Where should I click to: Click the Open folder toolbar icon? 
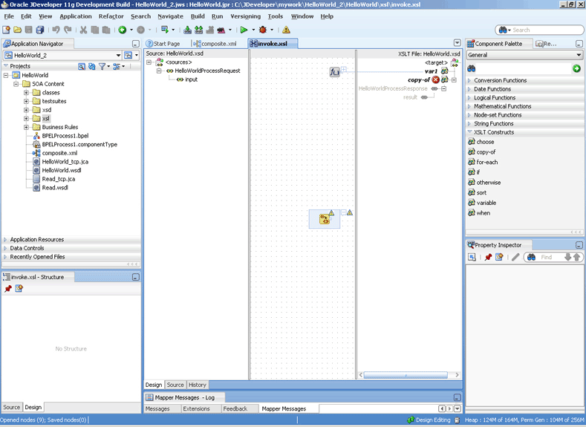[17, 30]
